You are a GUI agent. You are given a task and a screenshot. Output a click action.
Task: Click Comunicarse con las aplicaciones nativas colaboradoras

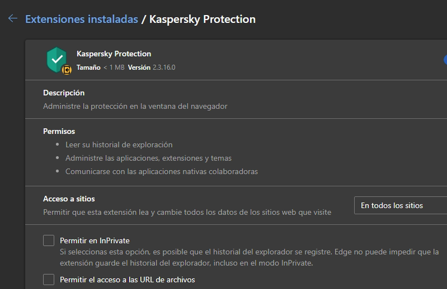coord(162,171)
